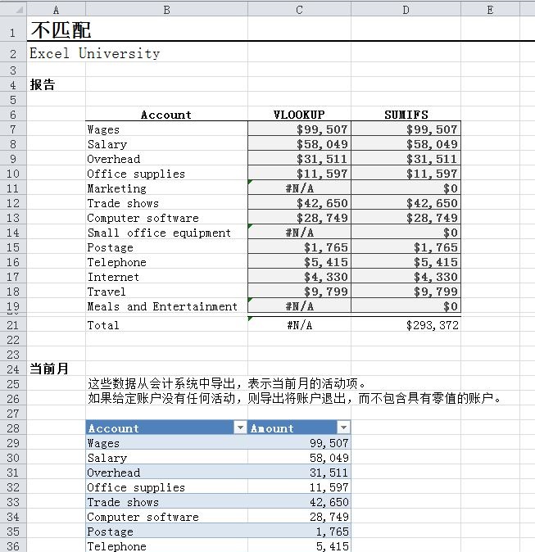The image size is (535, 552).
Task: Select SUMIFS value $11,597 for Office supplies
Action: click(406, 174)
